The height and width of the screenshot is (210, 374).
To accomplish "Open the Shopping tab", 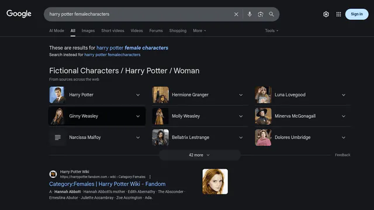I will pyautogui.click(x=178, y=31).
